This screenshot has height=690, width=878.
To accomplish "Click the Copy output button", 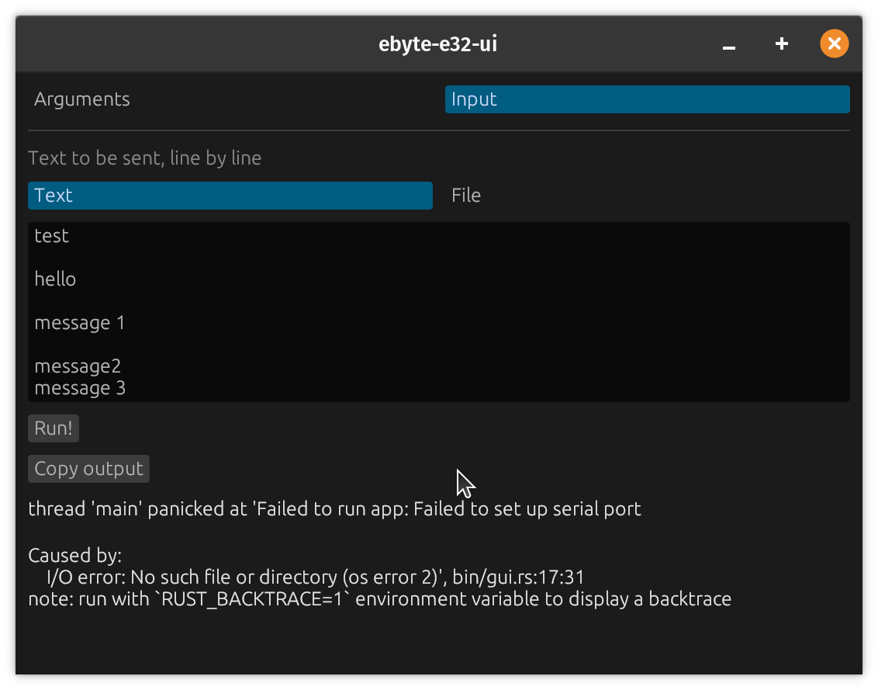I will tap(88, 469).
